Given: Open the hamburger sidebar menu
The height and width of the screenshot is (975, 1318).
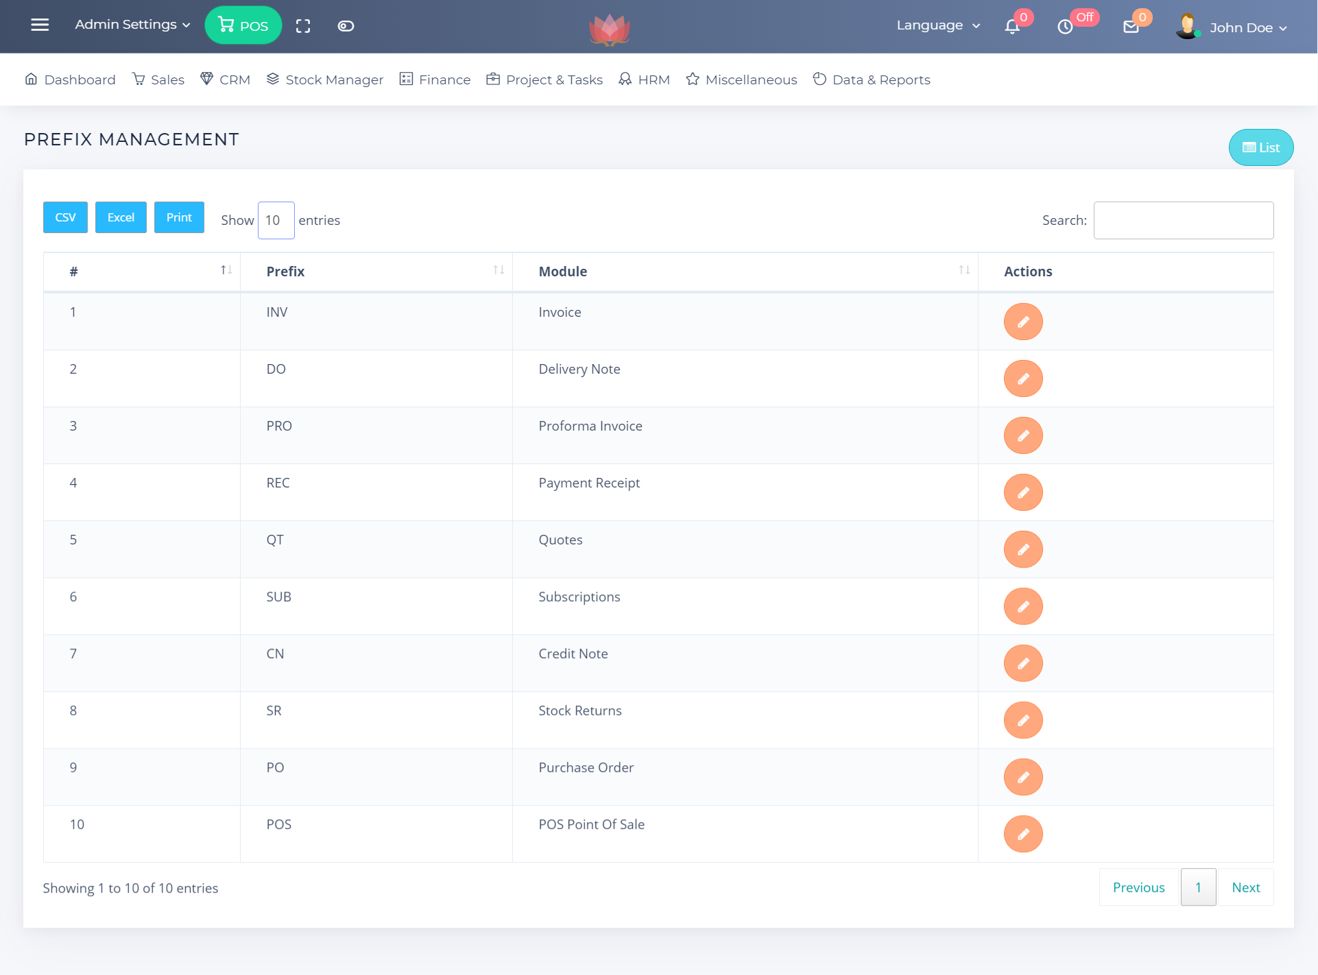Looking at the screenshot, I should pos(40,25).
